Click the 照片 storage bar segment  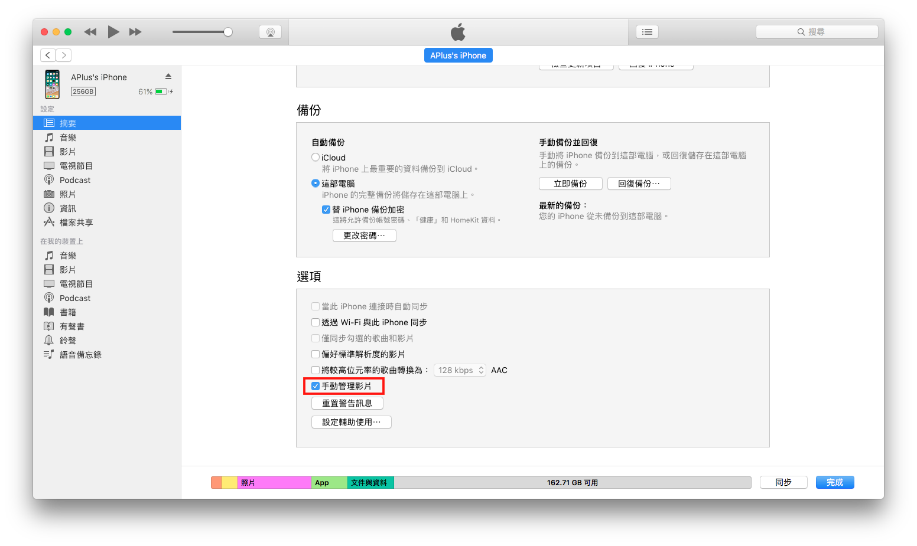[x=274, y=483]
